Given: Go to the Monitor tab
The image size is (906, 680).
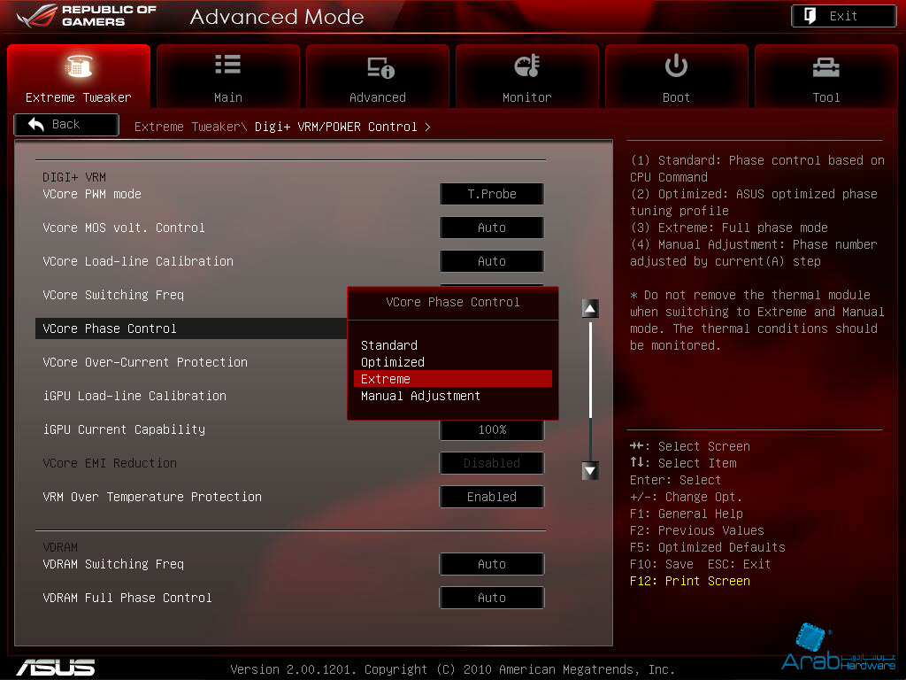Looking at the screenshot, I should click(527, 76).
